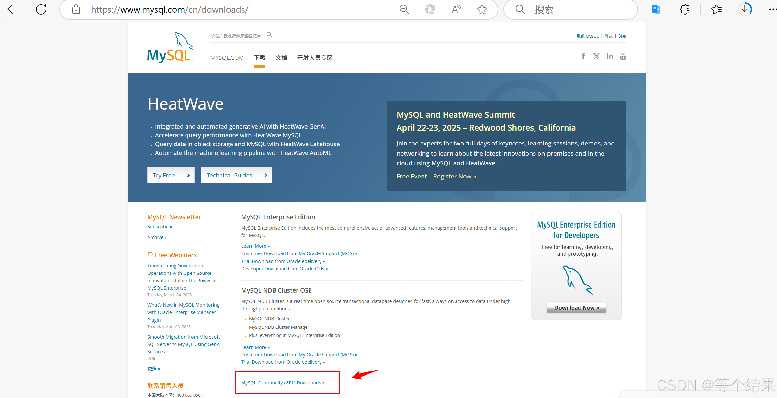Viewport: 777px width, 398px height.
Task: Click the MySQL dolphin logo
Action: [x=170, y=48]
